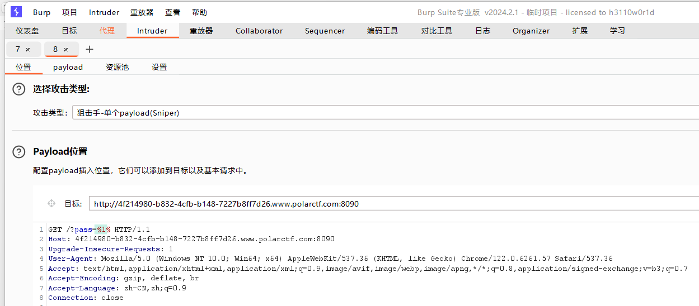Click the 选择攻击类型 heading
The image size is (699, 306).
61,89
